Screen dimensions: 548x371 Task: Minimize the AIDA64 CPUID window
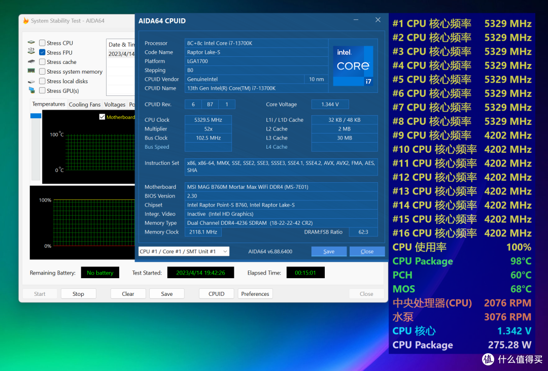pos(356,20)
